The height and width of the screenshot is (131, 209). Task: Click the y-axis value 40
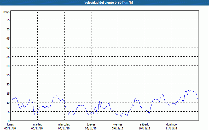click(8, 48)
